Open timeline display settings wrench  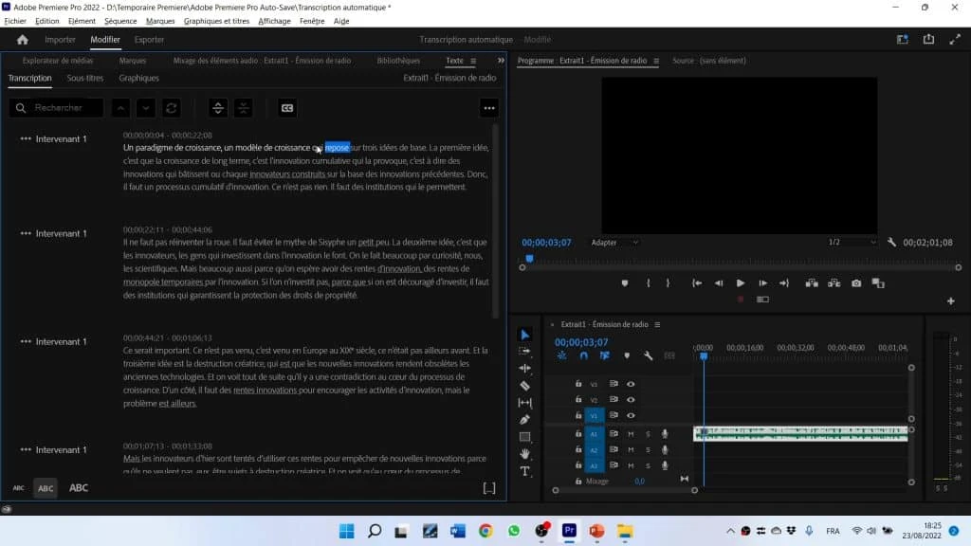(648, 355)
